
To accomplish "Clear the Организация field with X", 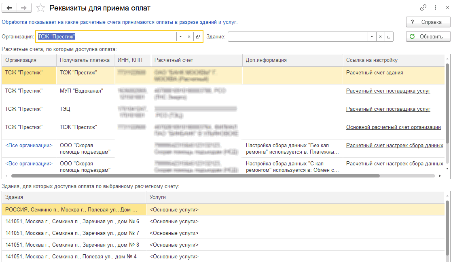I will 189,36.
